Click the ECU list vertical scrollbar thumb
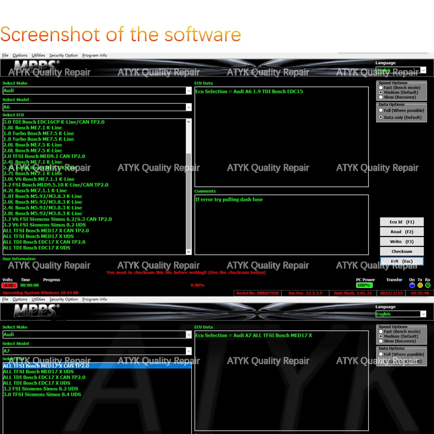This screenshot has width=434, height=434. pos(188,201)
